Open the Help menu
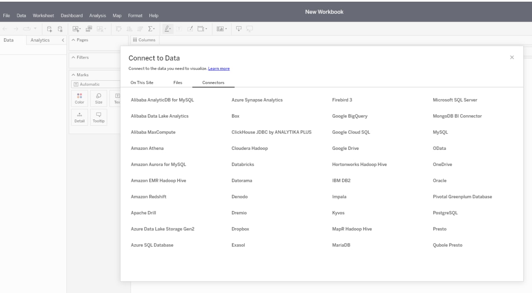Image resolution: width=532 pixels, height=293 pixels. [154, 15]
